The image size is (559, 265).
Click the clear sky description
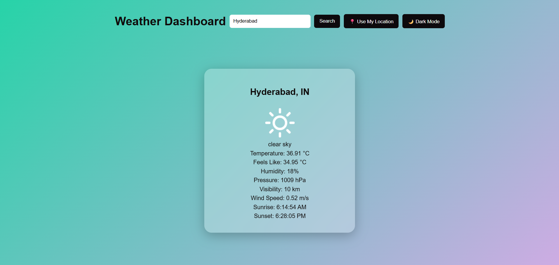click(280, 144)
